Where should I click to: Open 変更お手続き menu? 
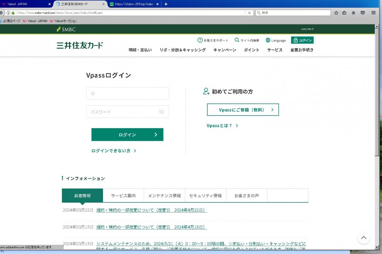click(302, 50)
